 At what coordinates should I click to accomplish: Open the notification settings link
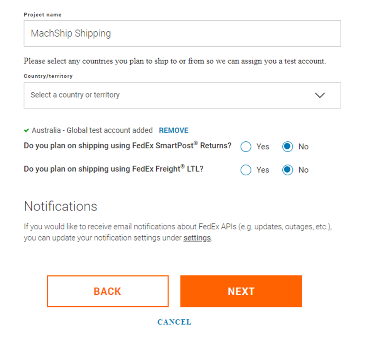tap(197, 238)
